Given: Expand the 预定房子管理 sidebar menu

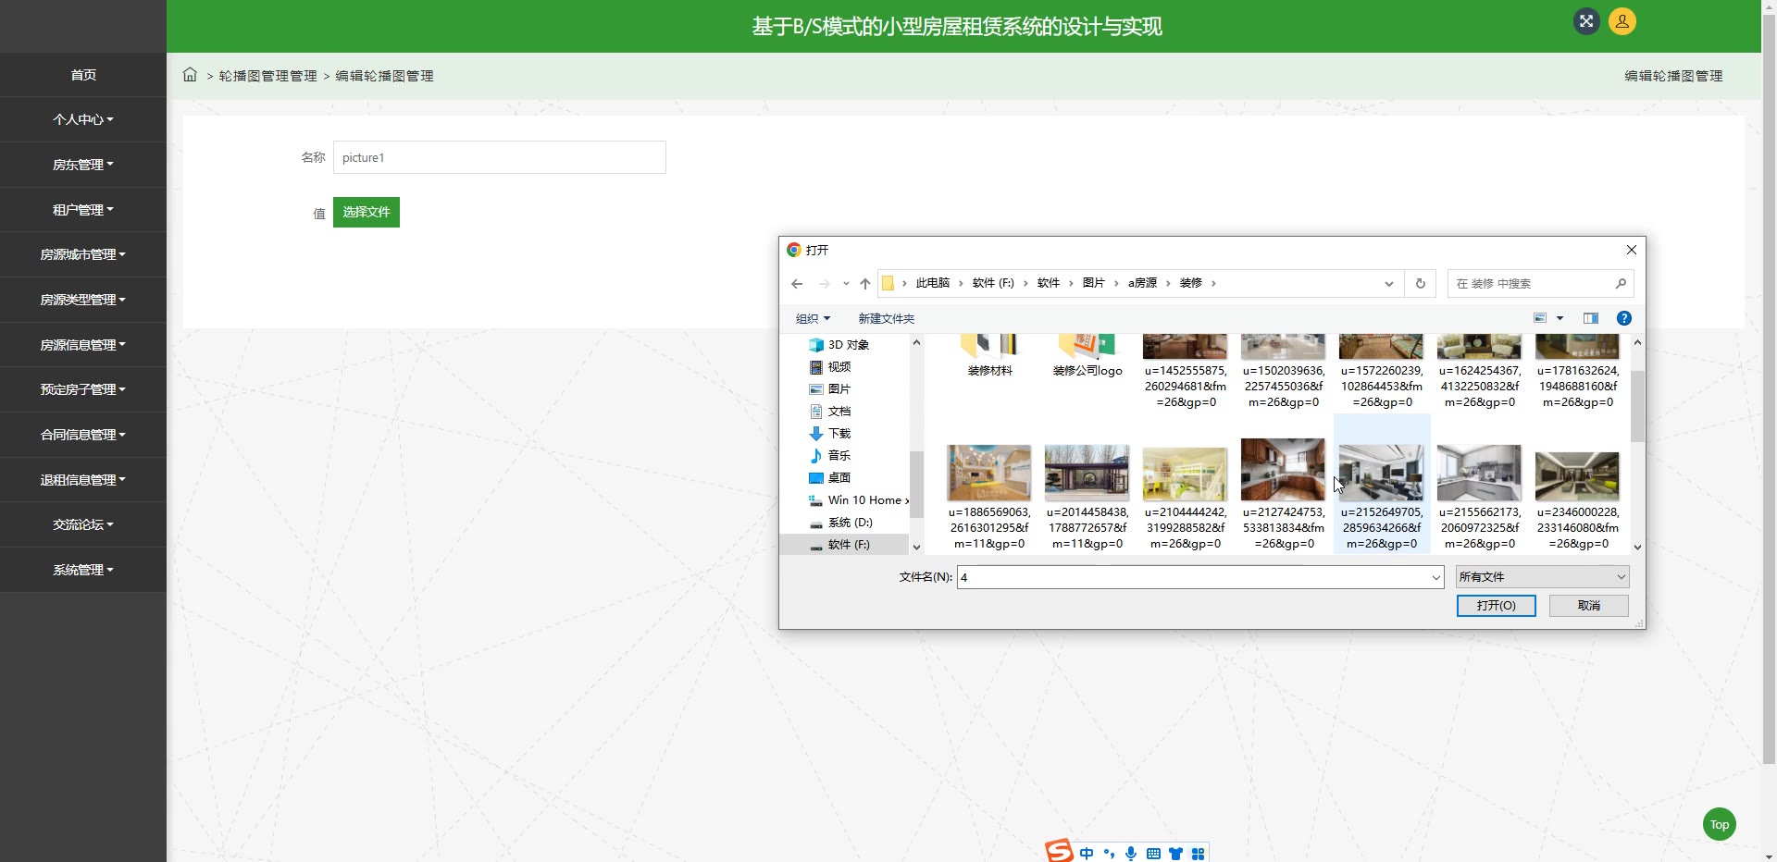Looking at the screenshot, I should tap(83, 389).
